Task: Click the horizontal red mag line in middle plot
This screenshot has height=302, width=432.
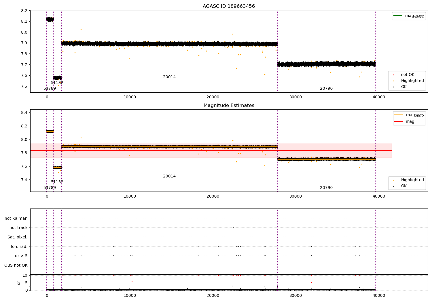Action: click(x=211, y=150)
